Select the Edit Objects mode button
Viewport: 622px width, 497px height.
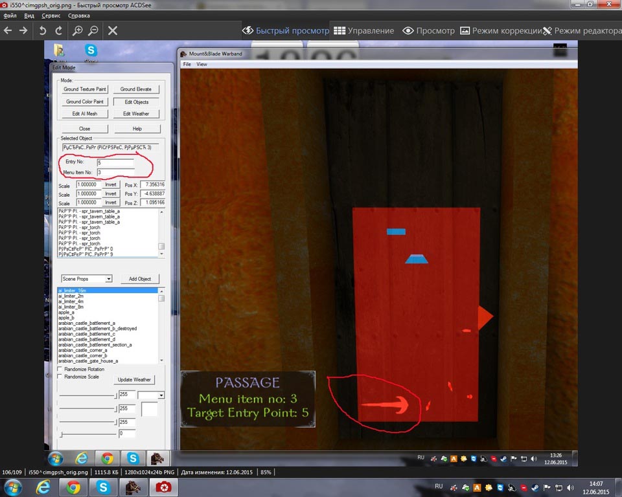136,102
